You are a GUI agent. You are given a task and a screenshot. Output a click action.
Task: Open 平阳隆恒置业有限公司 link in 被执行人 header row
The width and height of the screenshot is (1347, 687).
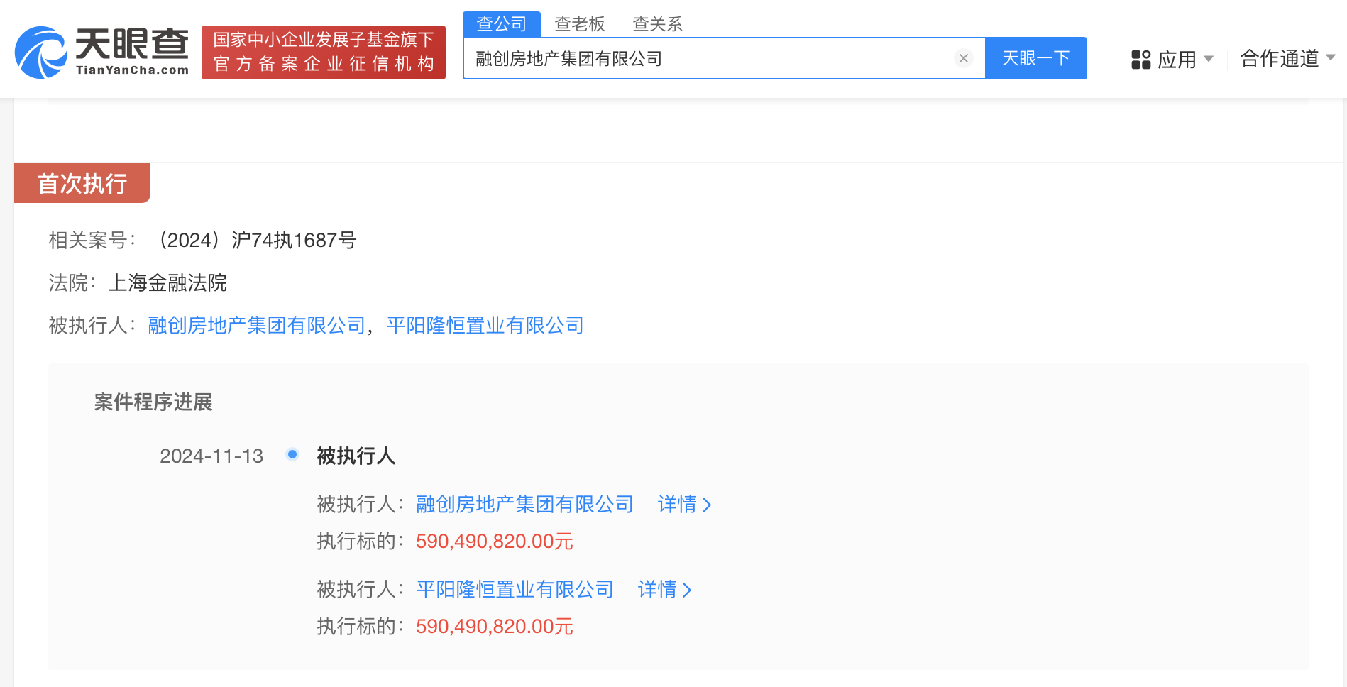[x=485, y=325]
